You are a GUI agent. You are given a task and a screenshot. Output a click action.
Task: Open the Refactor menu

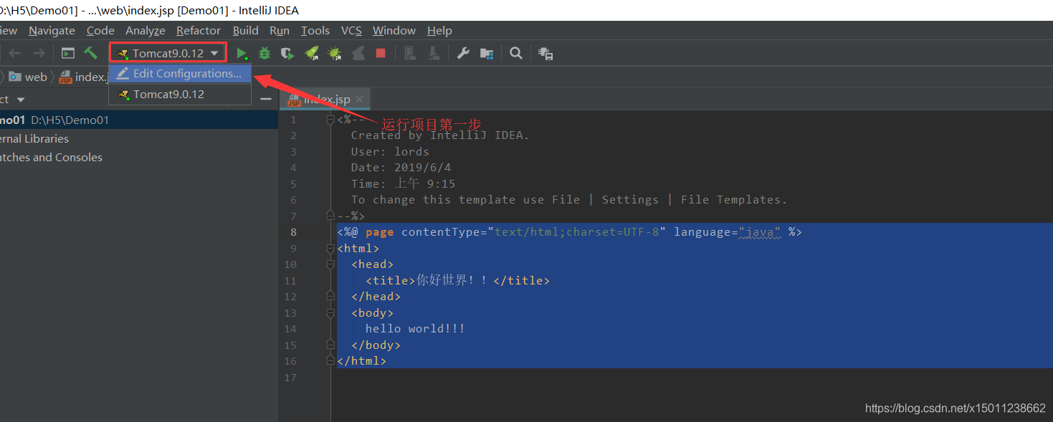tap(199, 30)
